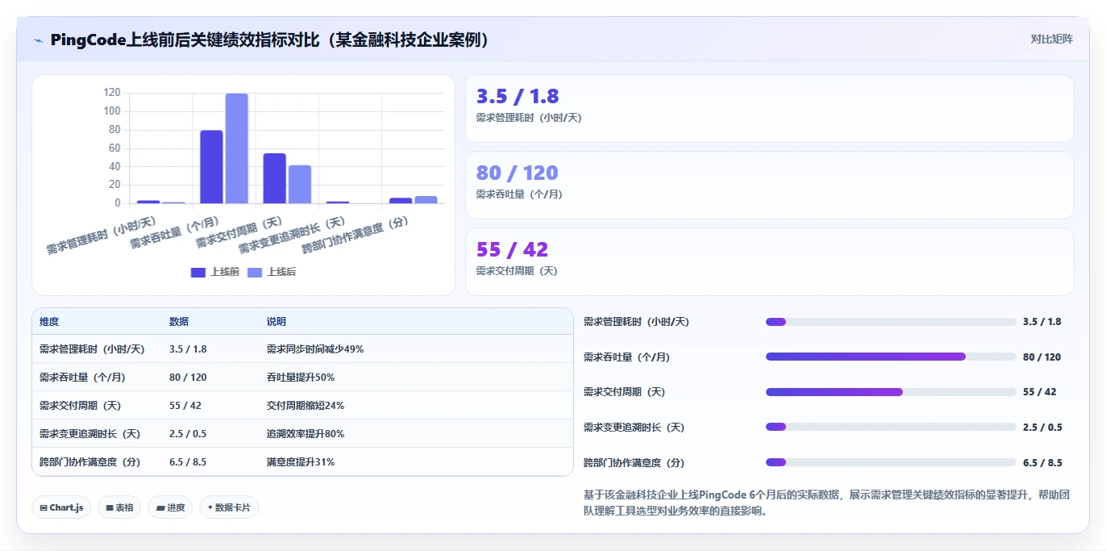Click the 需求交付周期 progress bar
The height and width of the screenshot is (551, 1106).
coord(891,392)
